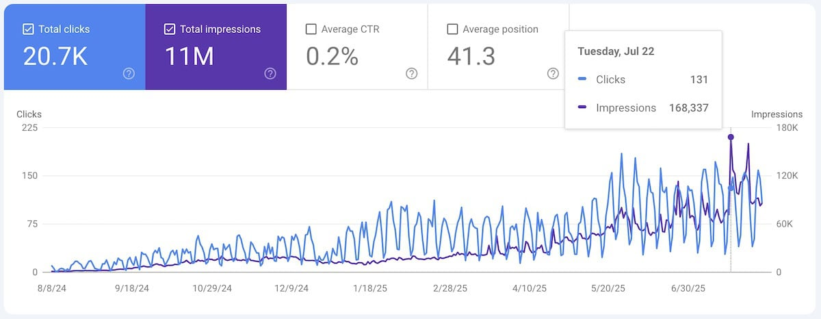Enable the Average position checkbox
The height and width of the screenshot is (319, 821).
click(452, 29)
